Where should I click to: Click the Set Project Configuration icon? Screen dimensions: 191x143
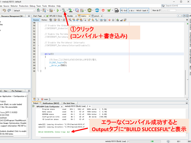pos(38,10)
